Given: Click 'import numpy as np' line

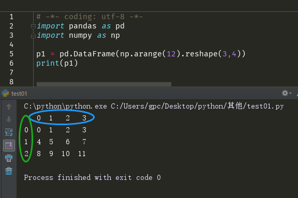Looking at the screenshot, I should [78, 35].
